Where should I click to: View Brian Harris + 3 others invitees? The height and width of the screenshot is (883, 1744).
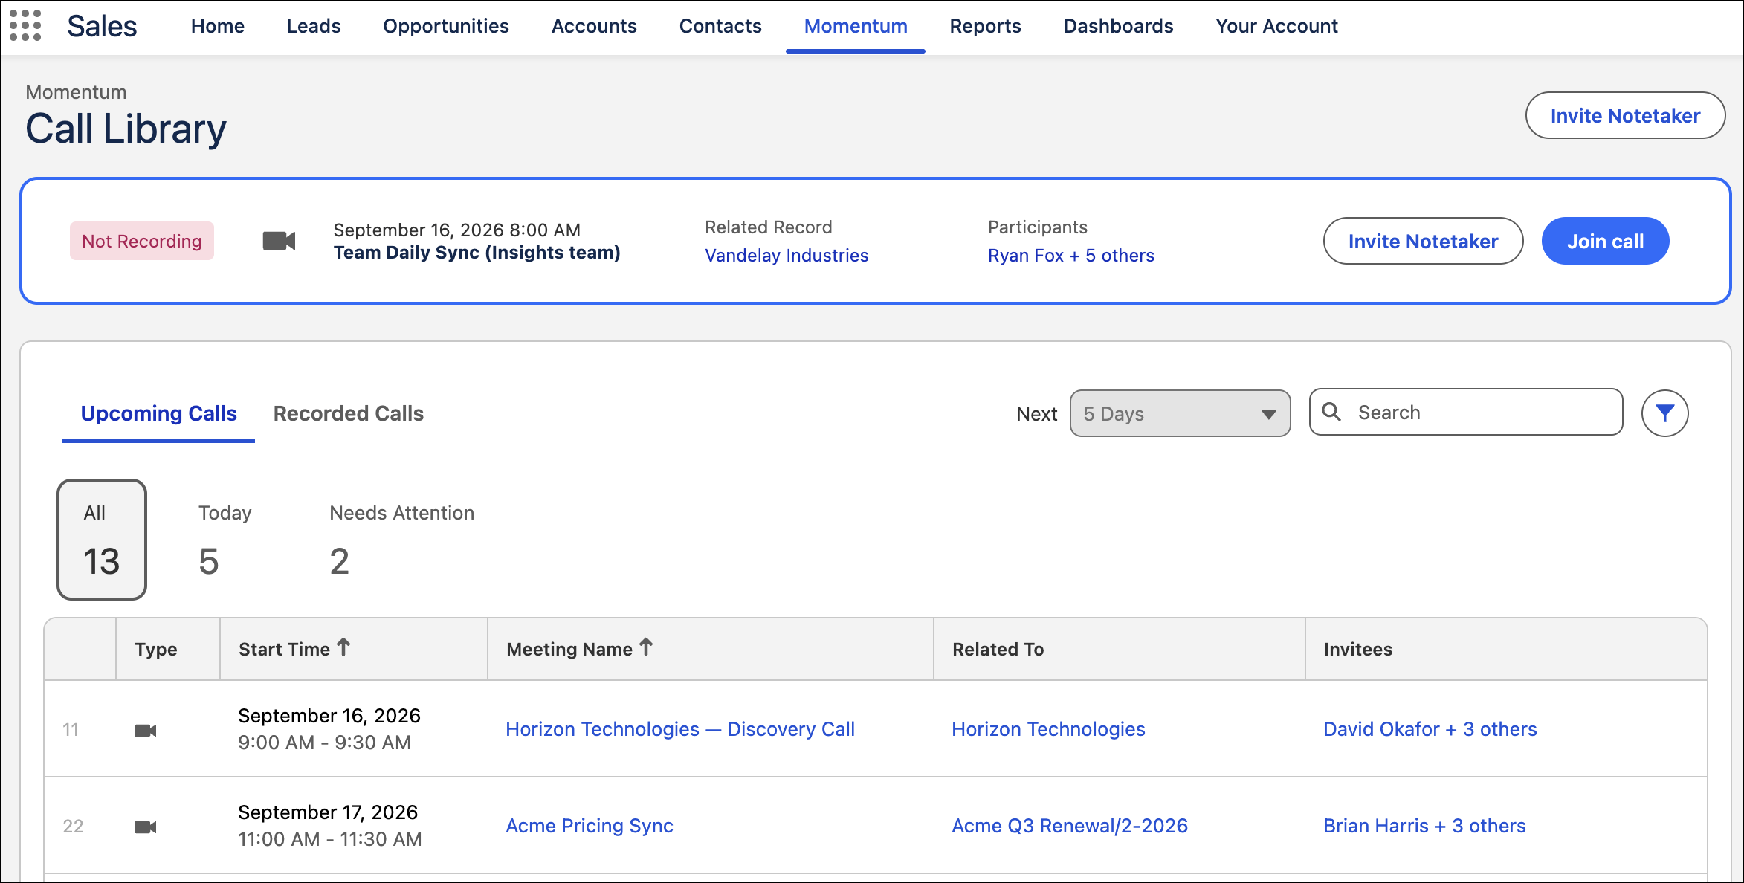(1424, 826)
